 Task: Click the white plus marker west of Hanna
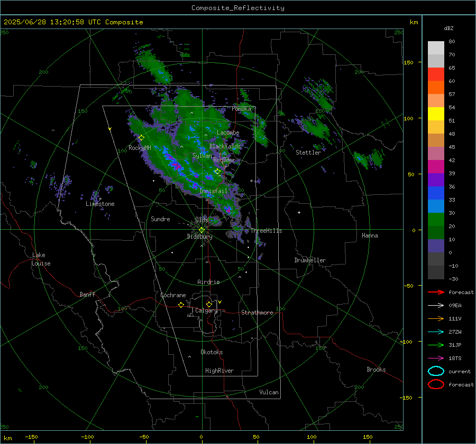[x=299, y=212]
